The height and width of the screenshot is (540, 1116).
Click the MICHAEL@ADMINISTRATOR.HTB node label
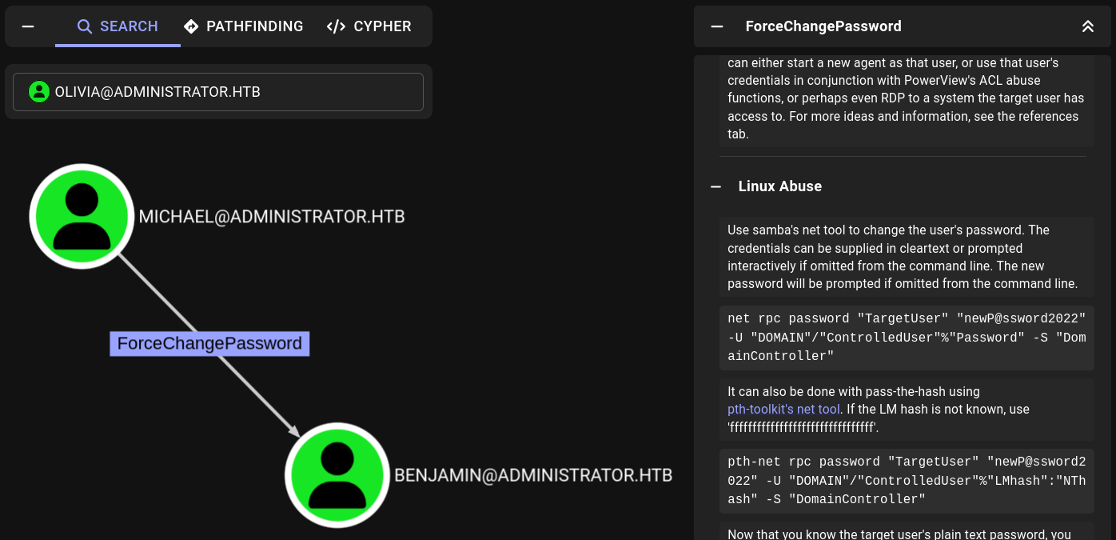tap(272, 217)
